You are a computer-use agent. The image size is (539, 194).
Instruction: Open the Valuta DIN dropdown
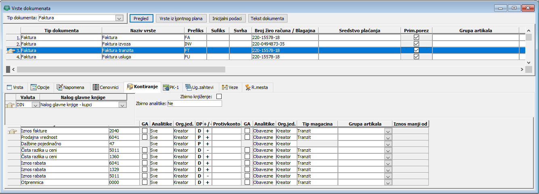coord(35,105)
